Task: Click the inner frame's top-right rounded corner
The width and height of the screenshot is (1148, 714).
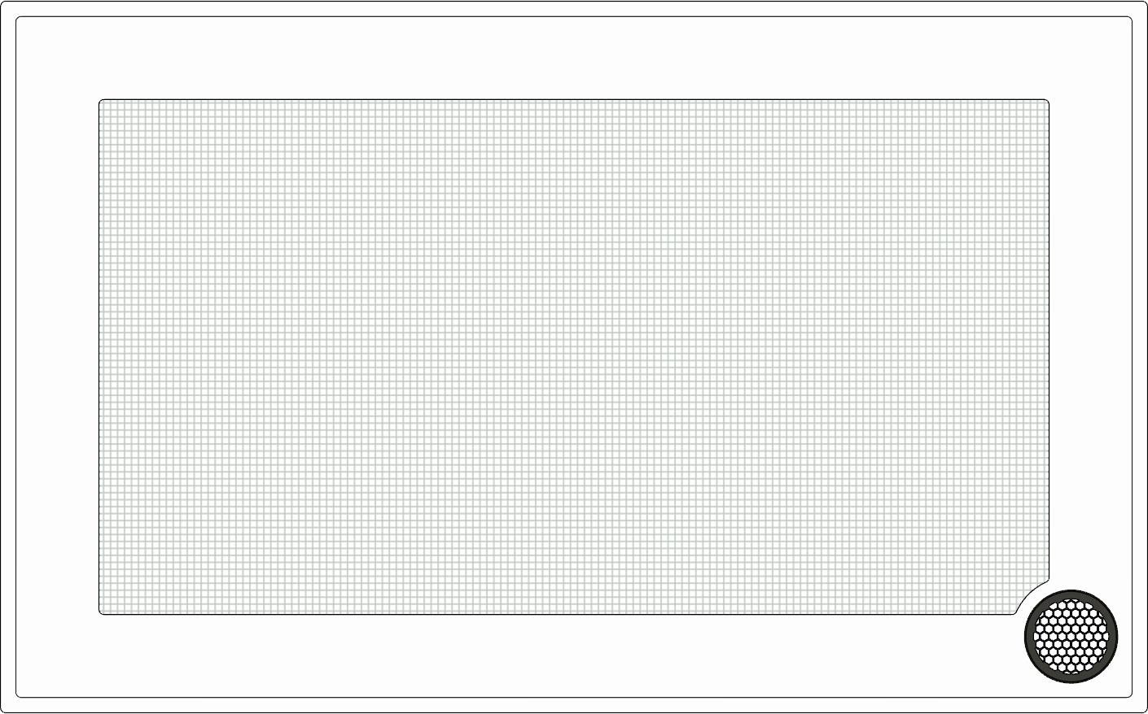Action: click(x=1129, y=20)
